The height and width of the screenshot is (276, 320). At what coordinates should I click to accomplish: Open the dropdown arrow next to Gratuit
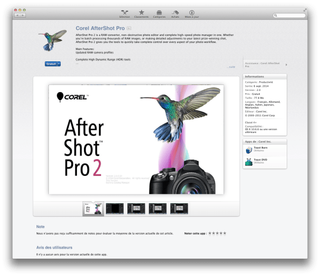pos(59,64)
